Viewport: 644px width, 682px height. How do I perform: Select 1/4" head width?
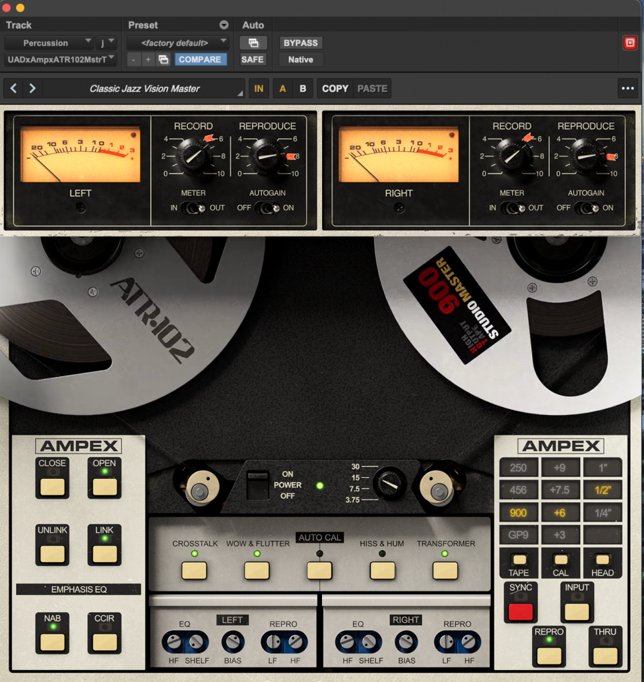[x=603, y=513]
